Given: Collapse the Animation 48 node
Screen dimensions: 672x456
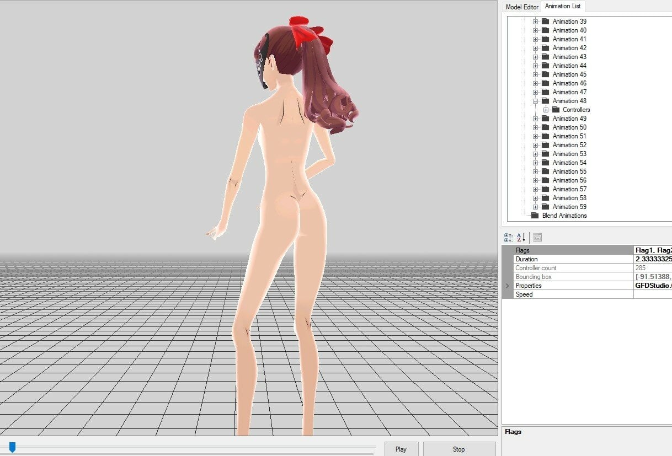Looking at the screenshot, I should coord(535,101).
